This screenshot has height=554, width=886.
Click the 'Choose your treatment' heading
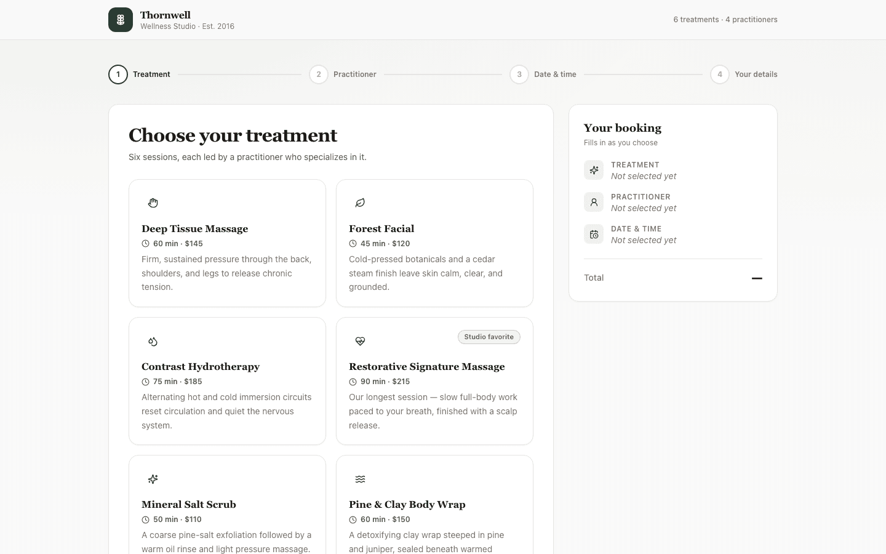233,135
